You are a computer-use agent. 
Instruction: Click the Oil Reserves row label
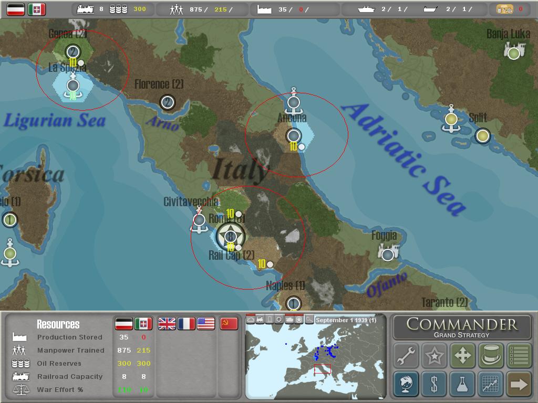coord(59,363)
